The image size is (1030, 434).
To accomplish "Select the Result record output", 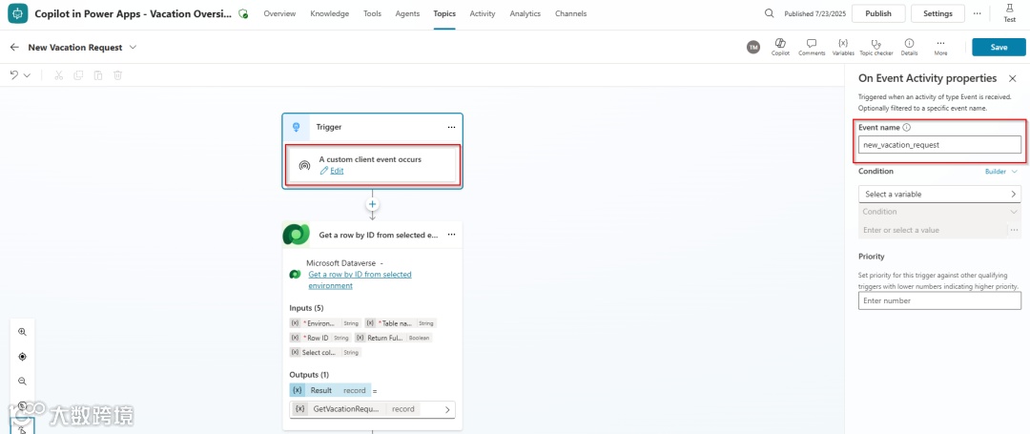I will click(x=330, y=390).
